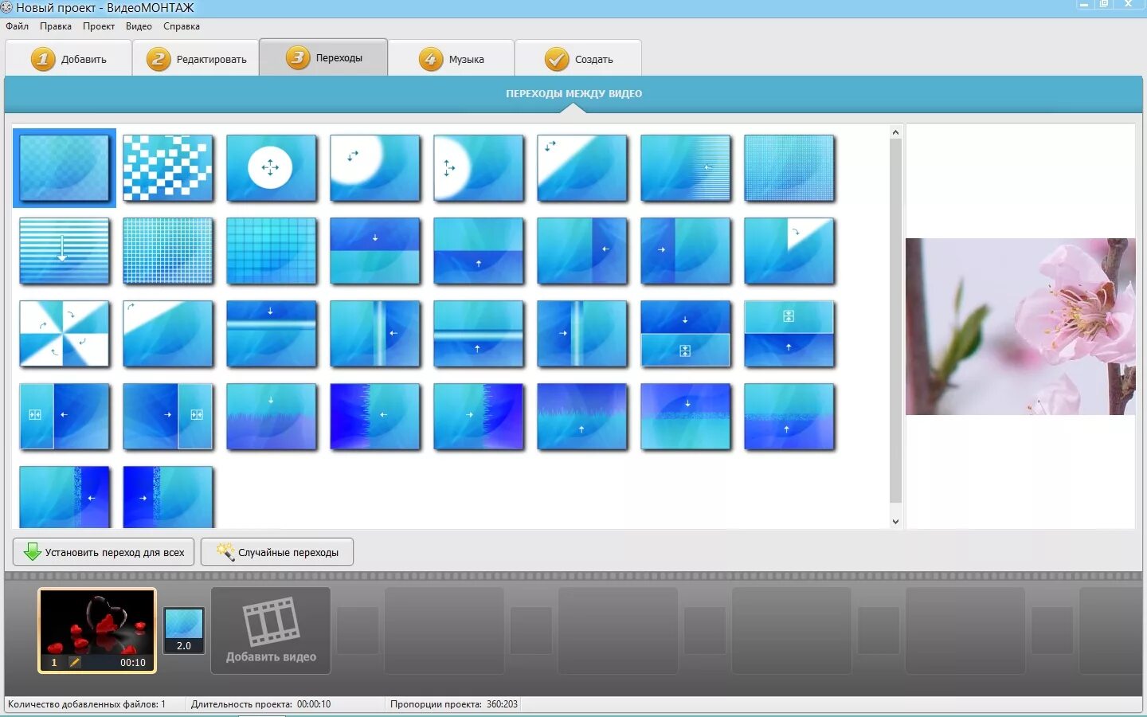The width and height of the screenshot is (1147, 717).
Task: Choose the fine dotted dissolve transition
Action: point(789,168)
